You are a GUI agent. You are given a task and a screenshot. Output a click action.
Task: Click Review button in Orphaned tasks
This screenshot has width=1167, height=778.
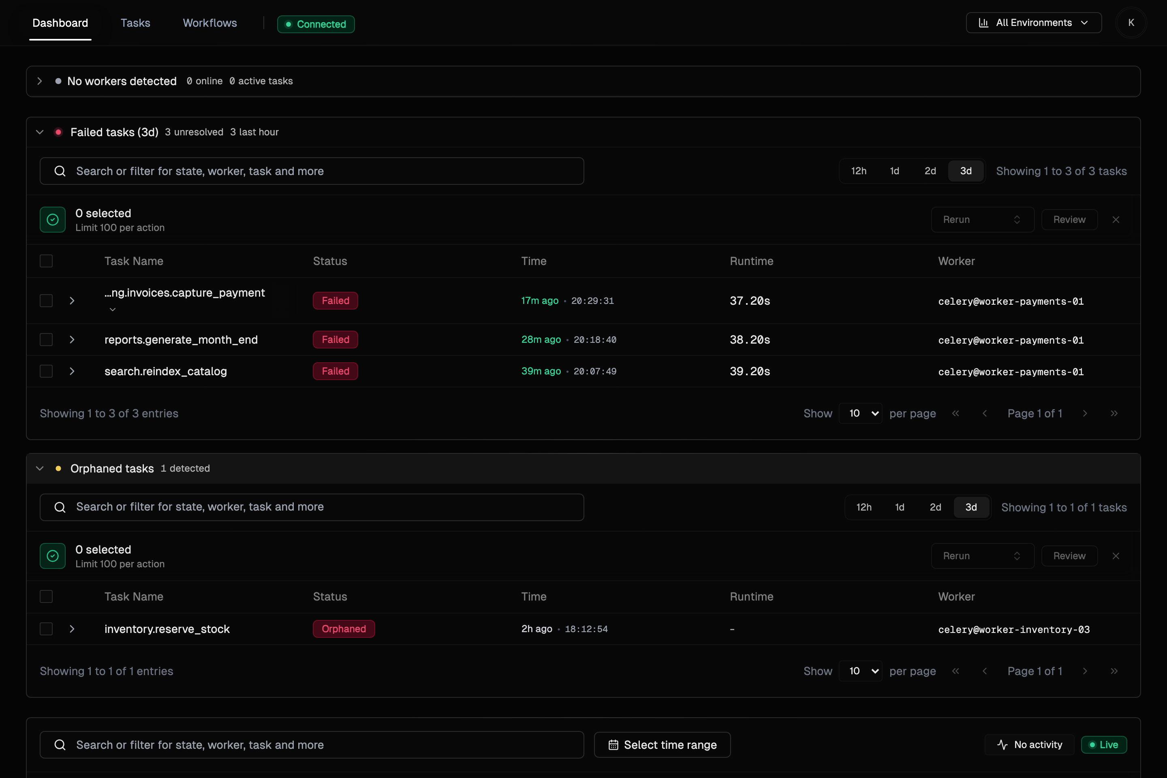1069,556
